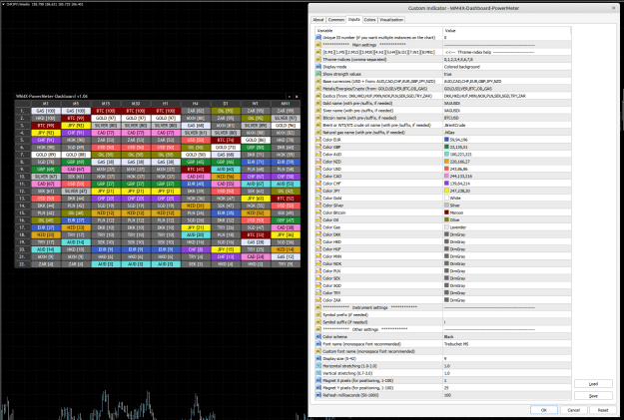
Task: Click the icon beside Refresh milliseconds row
Action: pyautogui.click(x=318, y=395)
